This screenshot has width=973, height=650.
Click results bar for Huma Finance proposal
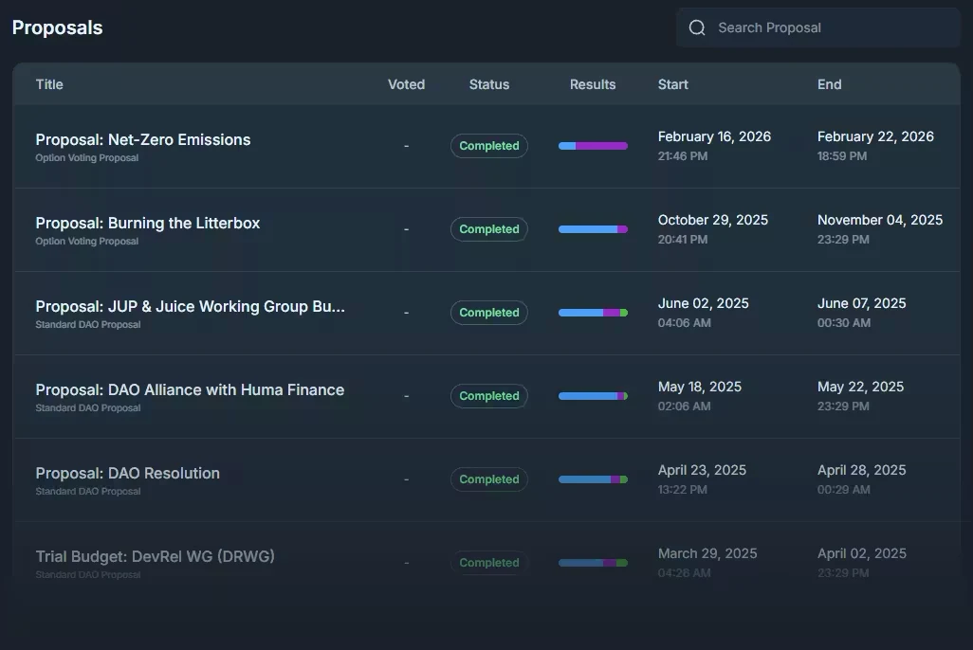click(x=594, y=396)
